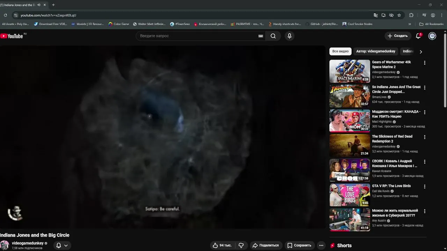The width and height of the screenshot is (447, 251).
Task: Open the All Assets • Poly Haven bookmark
Action: [15, 24]
